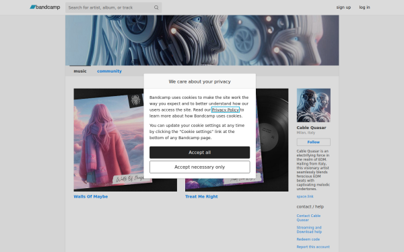Open the Redeem code link

(x=308, y=239)
